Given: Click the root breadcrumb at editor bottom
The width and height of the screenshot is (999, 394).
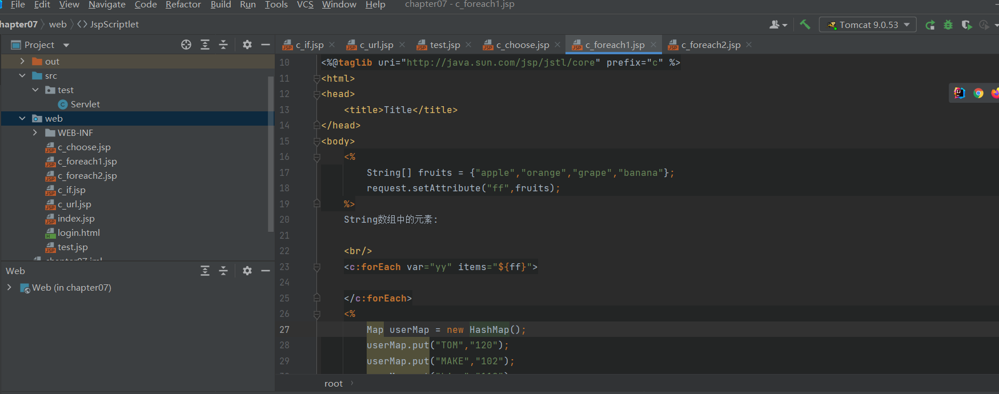Looking at the screenshot, I should tap(334, 384).
